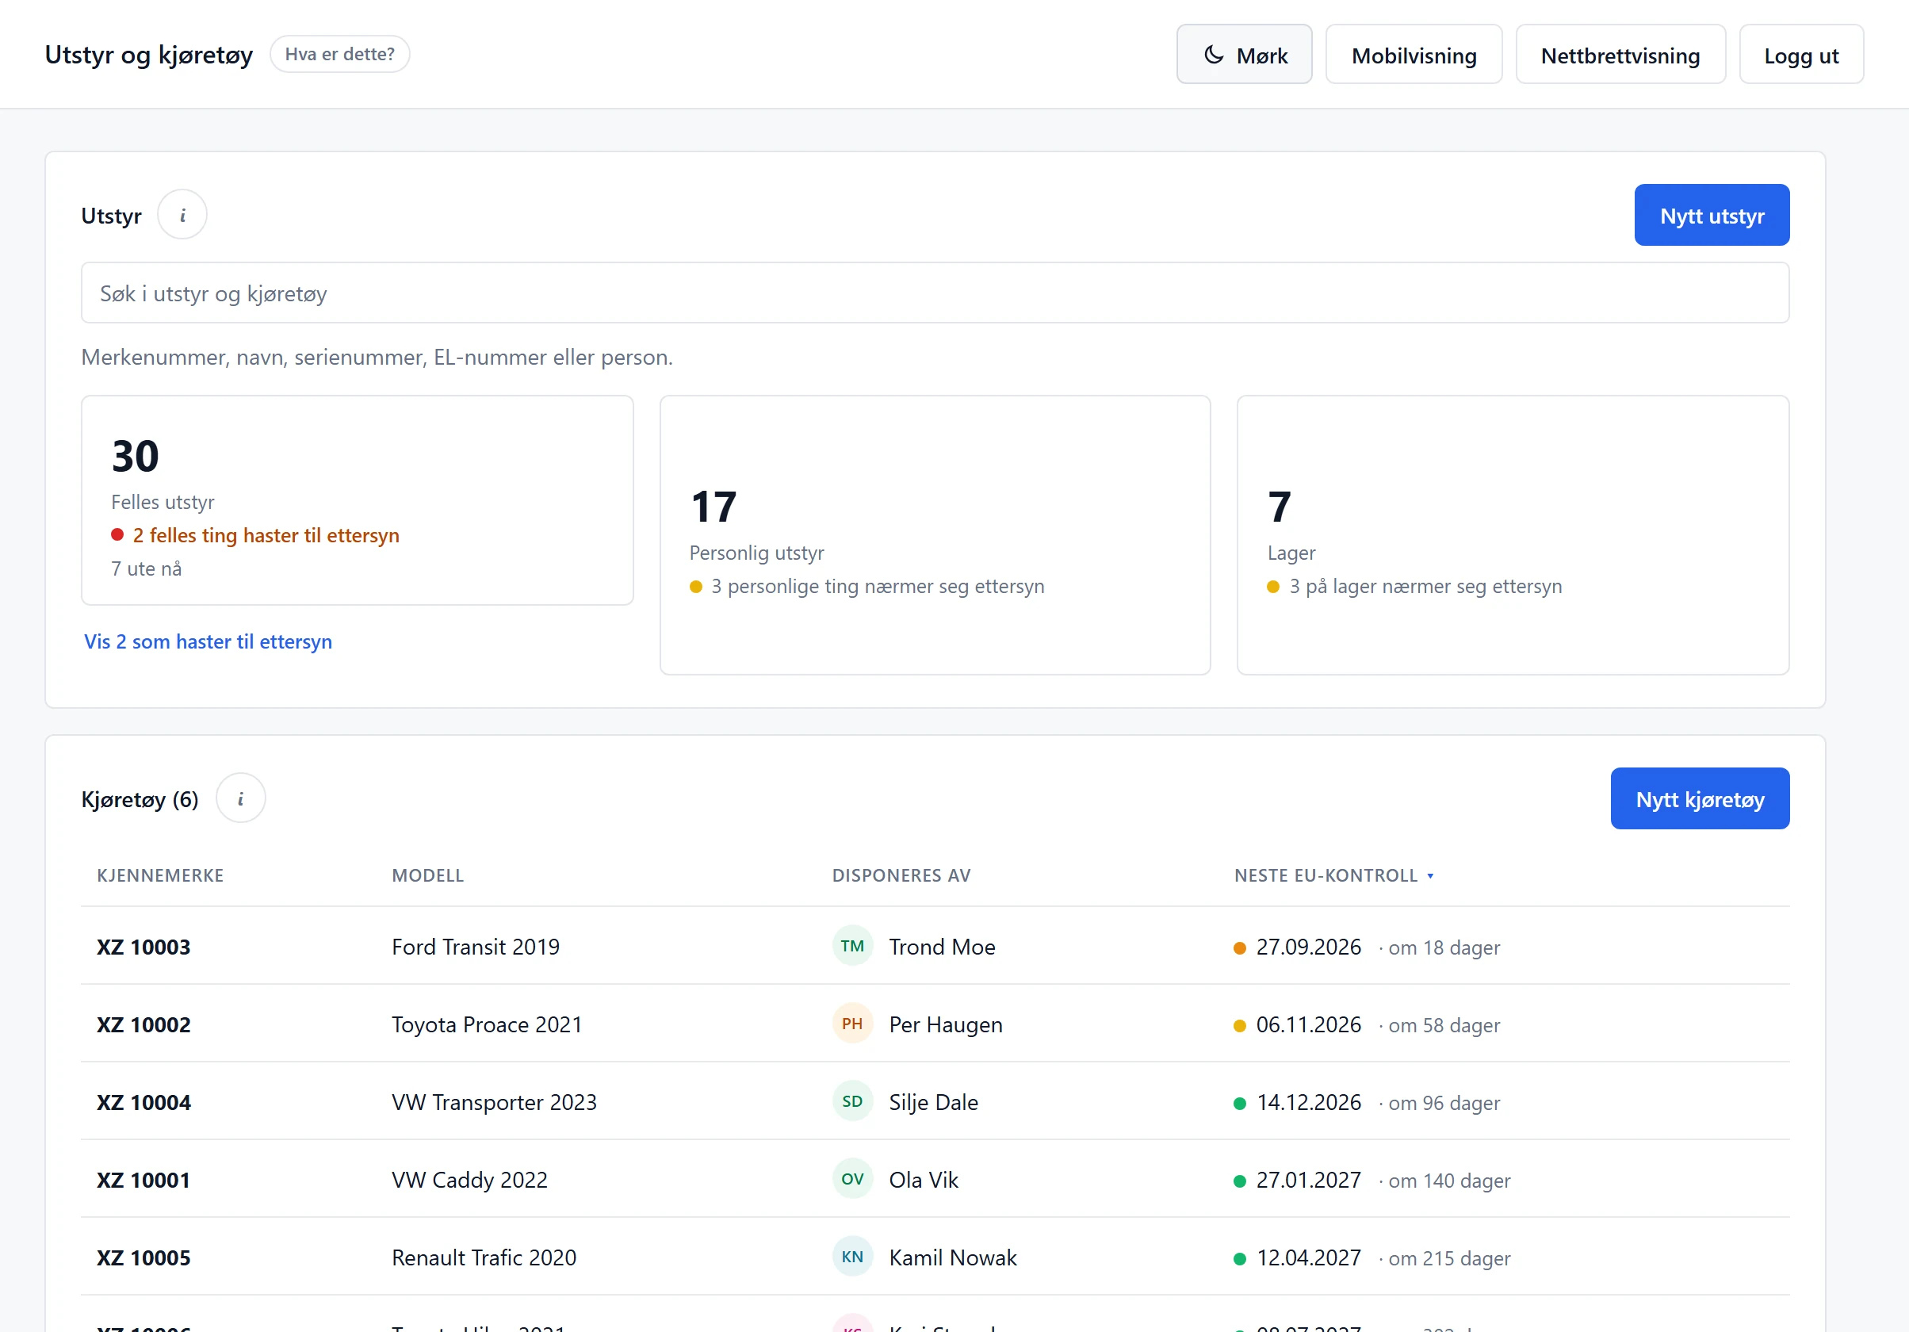
Task: Click the TM avatar for Trond Moe
Action: [x=851, y=946]
